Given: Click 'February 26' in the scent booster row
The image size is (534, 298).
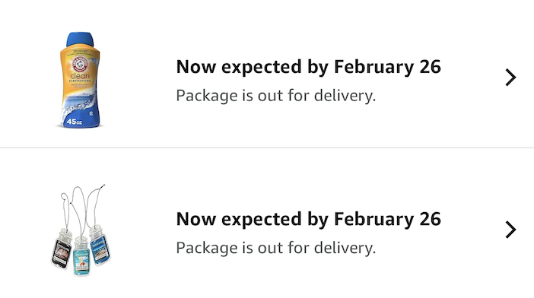Looking at the screenshot, I should [387, 67].
